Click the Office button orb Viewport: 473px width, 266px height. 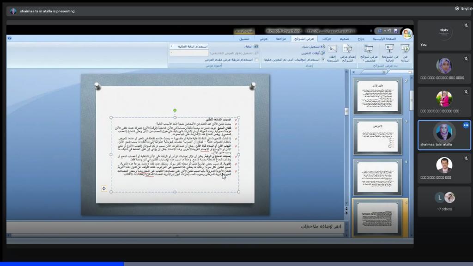pyautogui.click(x=406, y=32)
